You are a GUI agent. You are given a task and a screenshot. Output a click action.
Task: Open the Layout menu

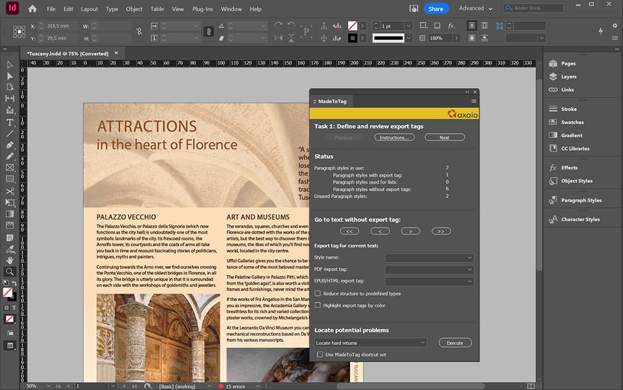tap(89, 9)
